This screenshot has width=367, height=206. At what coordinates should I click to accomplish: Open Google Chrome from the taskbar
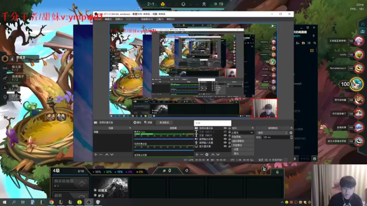[51, 202]
